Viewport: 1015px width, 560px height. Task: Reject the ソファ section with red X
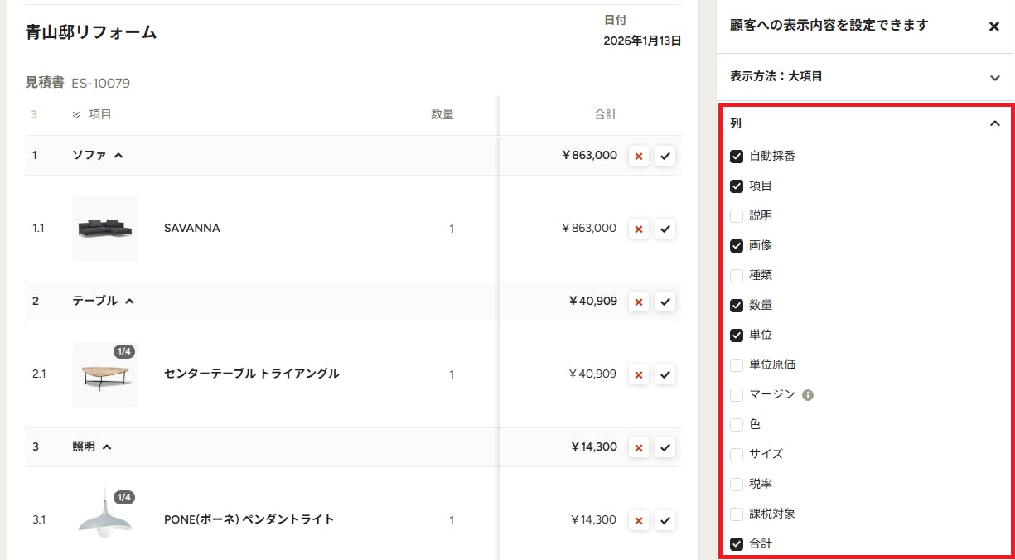click(x=638, y=156)
